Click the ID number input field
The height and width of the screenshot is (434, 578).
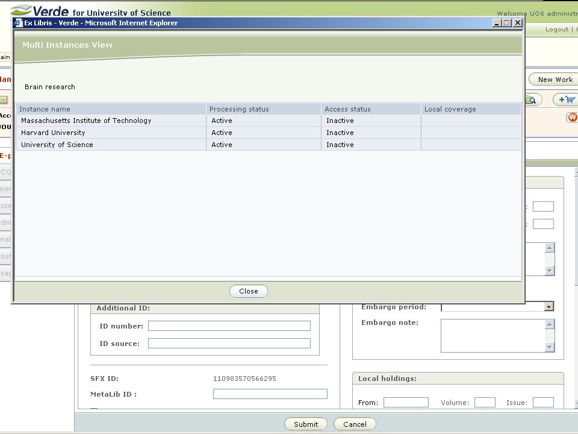[x=229, y=326]
